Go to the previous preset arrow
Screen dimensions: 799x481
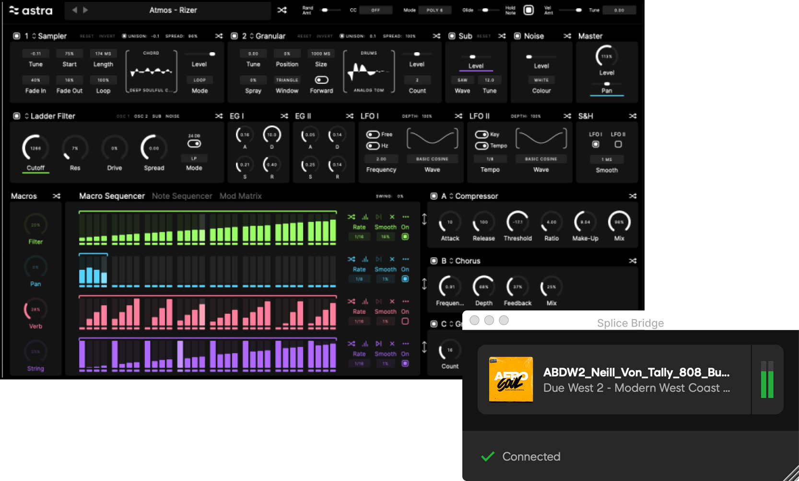pos(74,10)
